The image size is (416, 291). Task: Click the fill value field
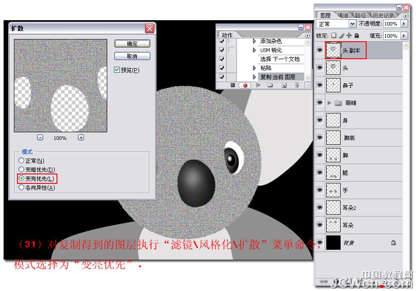(x=391, y=35)
